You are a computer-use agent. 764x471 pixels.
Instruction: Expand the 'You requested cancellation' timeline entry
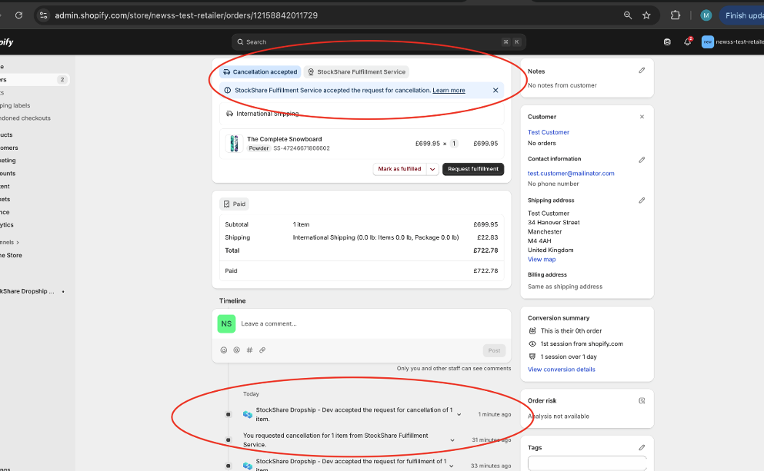pos(454,440)
